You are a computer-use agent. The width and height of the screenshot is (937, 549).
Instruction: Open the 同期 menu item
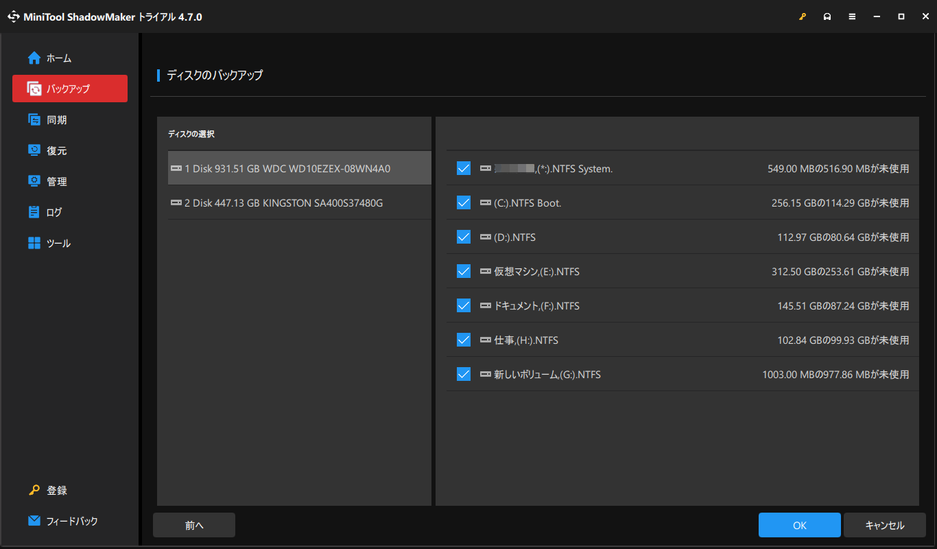coord(70,119)
